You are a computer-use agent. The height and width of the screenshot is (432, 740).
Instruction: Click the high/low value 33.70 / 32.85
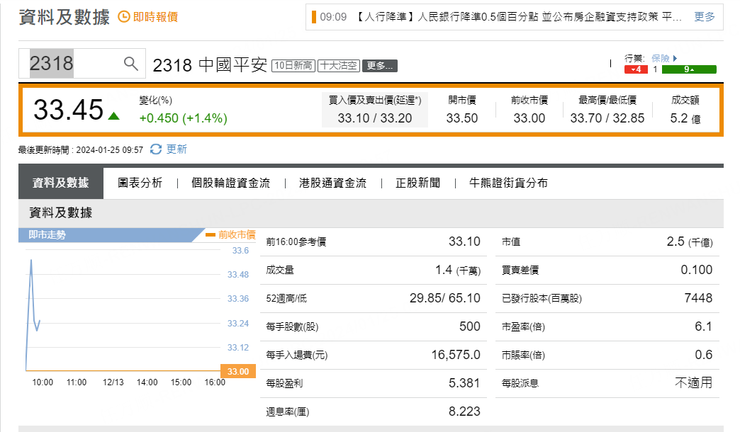tap(607, 118)
